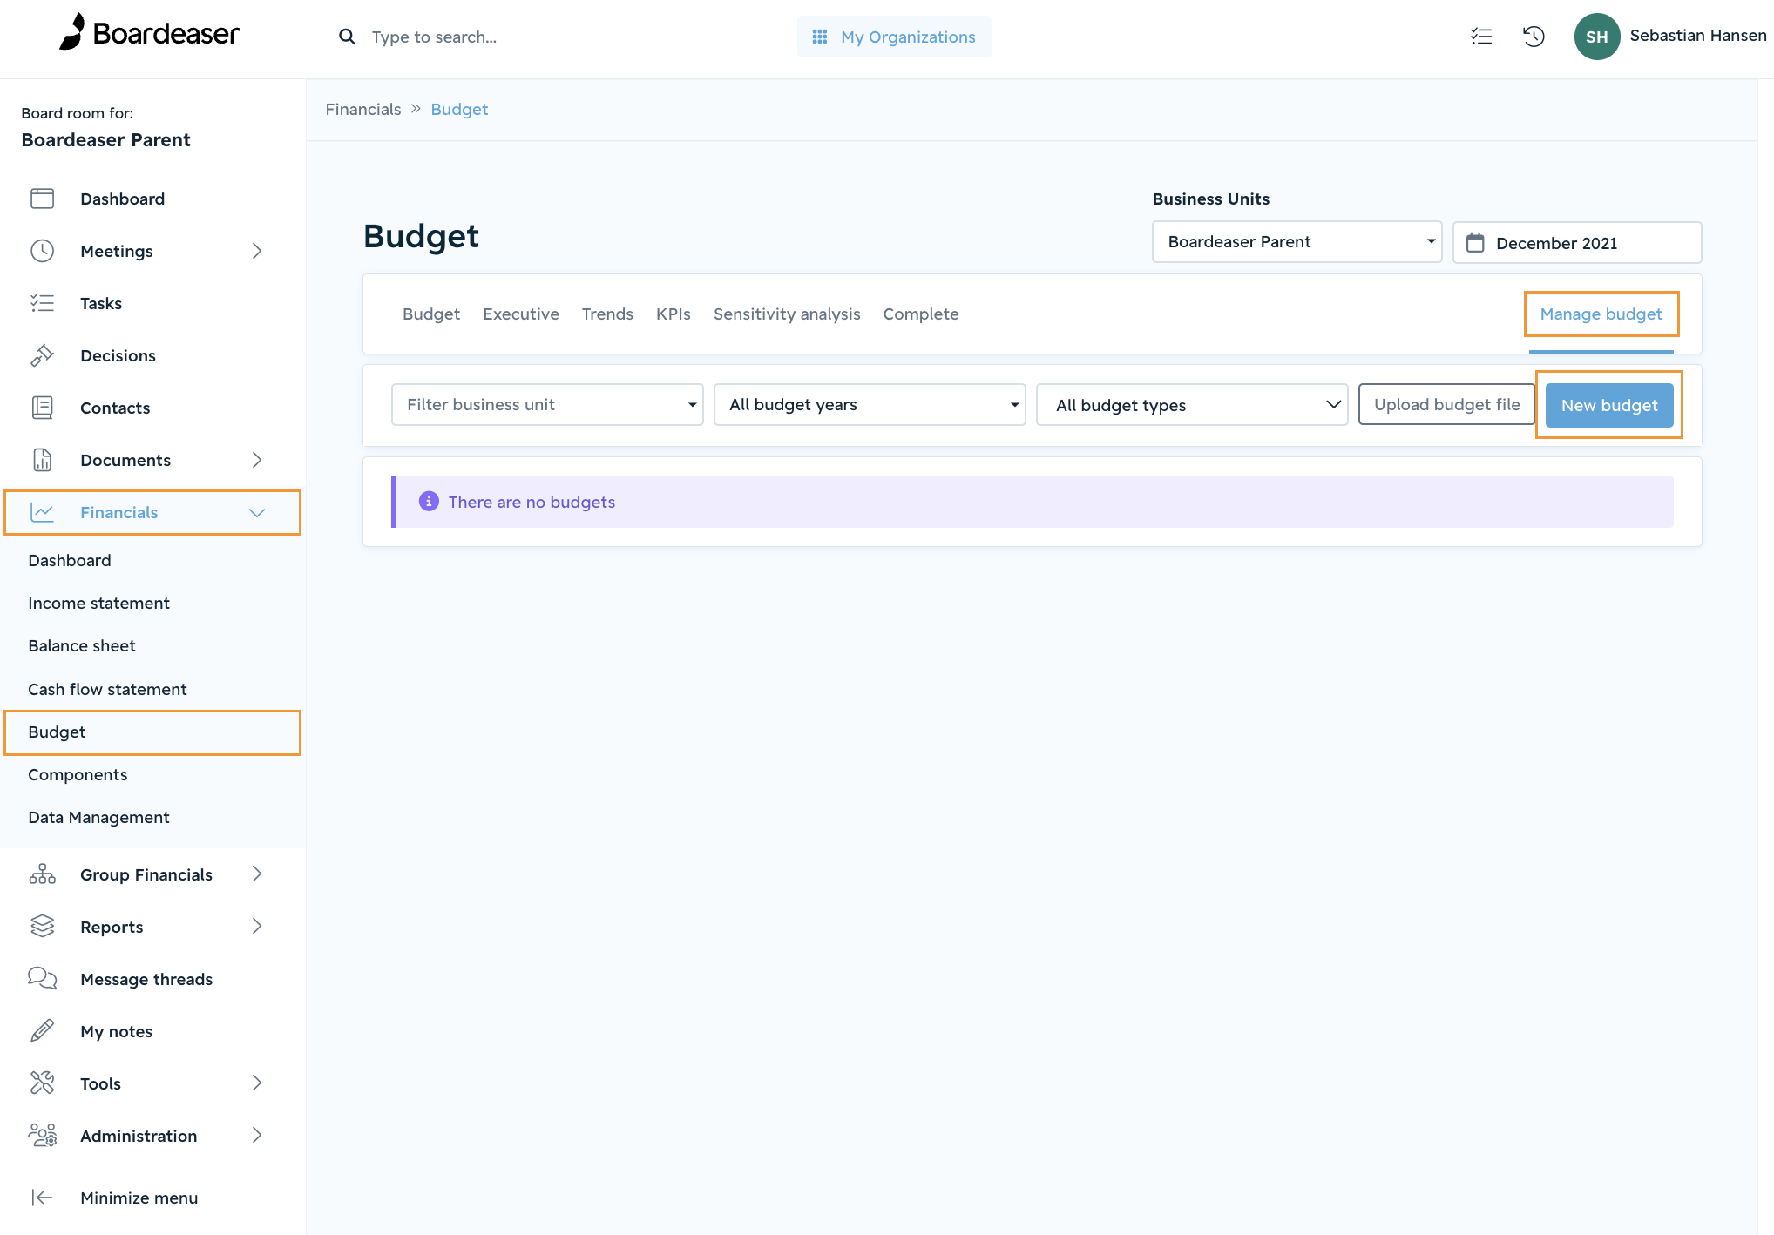Click the calendar icon beside December 2021
Image resolution: width=1774 pixels, height=1235 pixels.
tap(1475, 242)
